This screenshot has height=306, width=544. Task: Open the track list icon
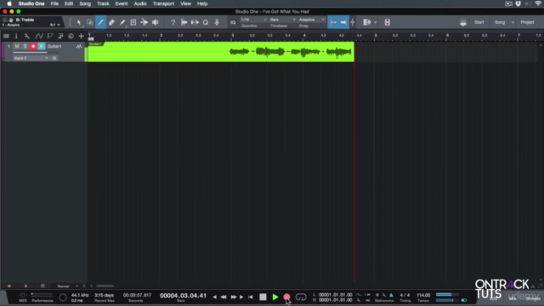[x=6, y=36]
